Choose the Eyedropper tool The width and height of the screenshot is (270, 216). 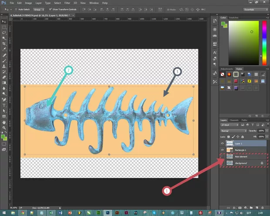[x=4, y=49]
